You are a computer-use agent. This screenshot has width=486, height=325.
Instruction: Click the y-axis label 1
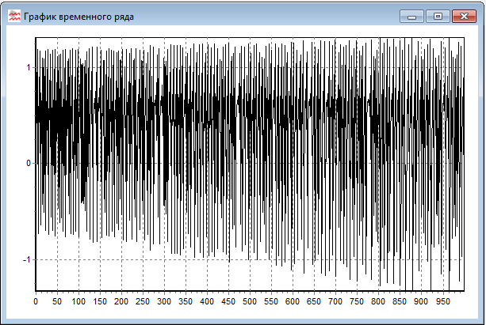click(x=29, y=67)
